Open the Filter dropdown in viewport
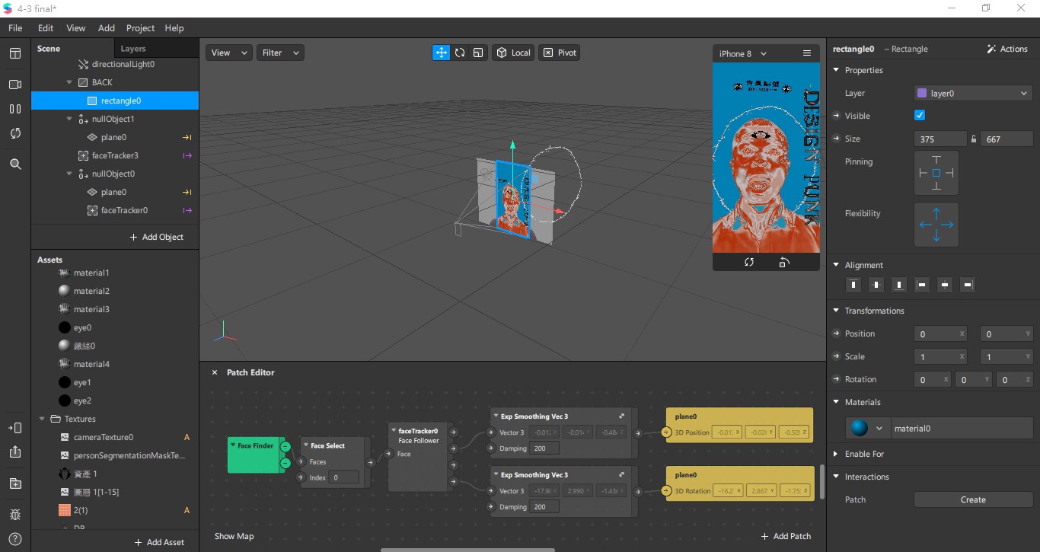This screenshot has height=552, width=1040. click(x=281, y=53)
